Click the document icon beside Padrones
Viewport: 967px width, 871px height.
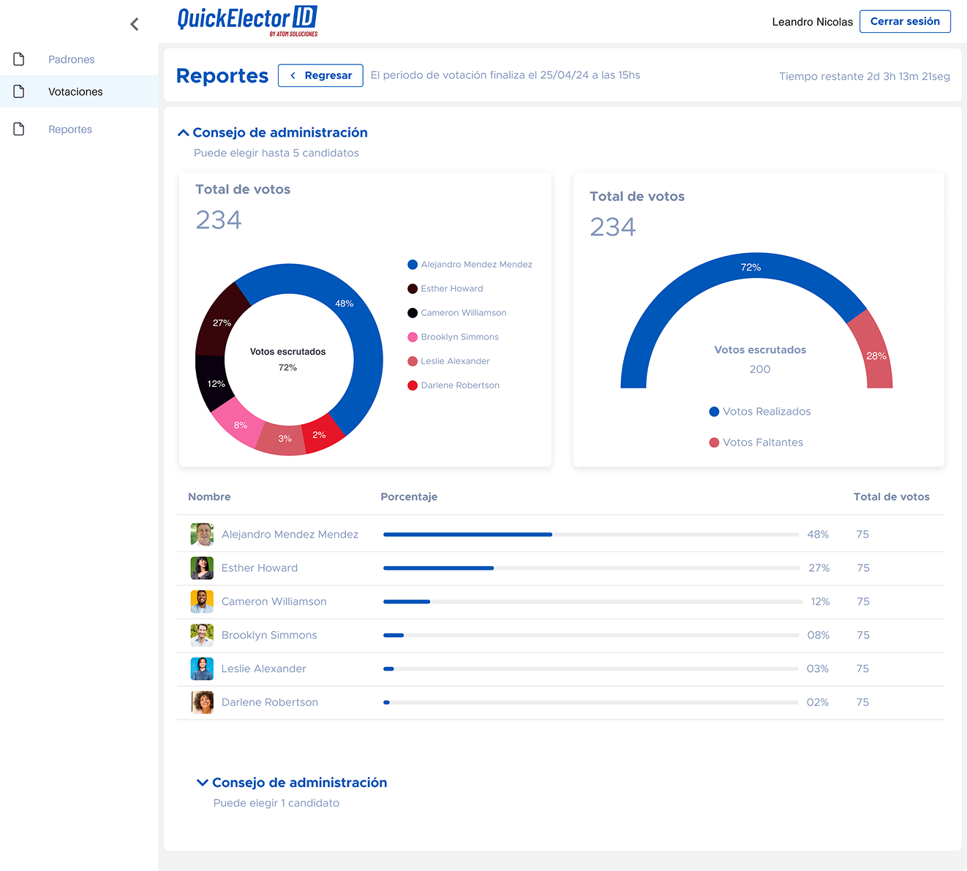click(x=19, y=59)
